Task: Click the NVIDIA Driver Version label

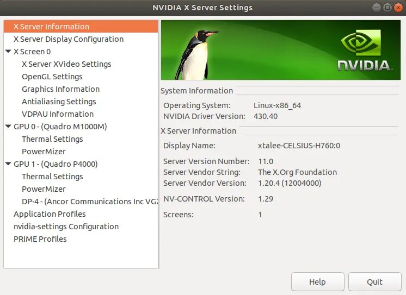Action: tap(204, 116)
